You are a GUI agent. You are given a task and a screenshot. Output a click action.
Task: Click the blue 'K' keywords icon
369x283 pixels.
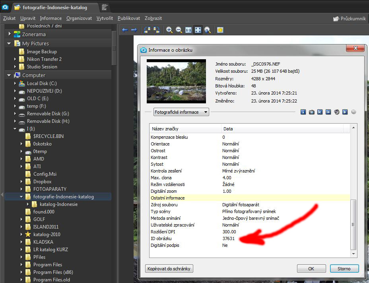[320, 112]
